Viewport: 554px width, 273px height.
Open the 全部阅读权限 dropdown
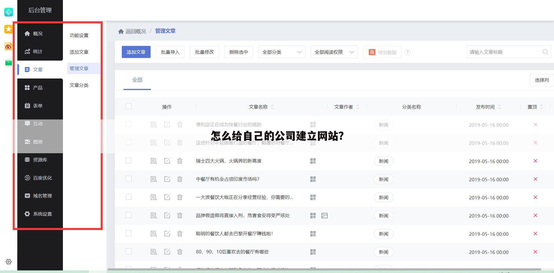(334, 52)
